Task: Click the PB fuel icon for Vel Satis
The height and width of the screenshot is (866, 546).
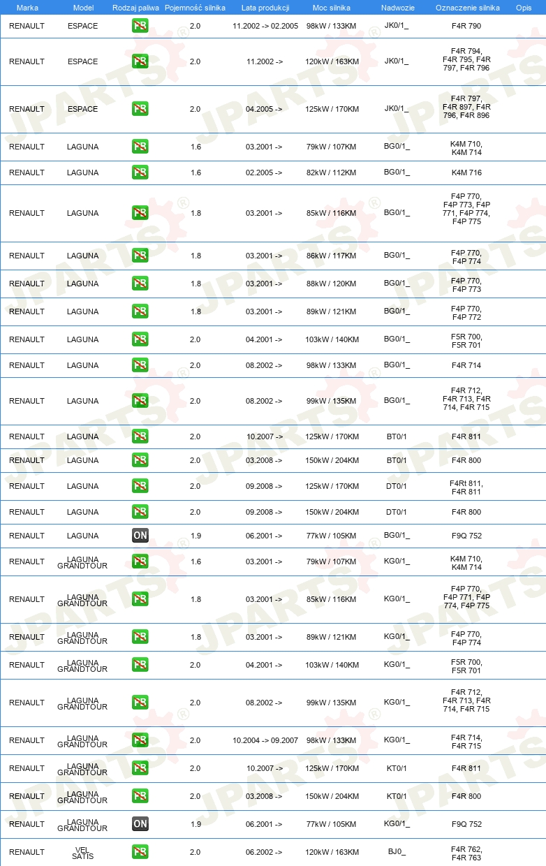Action: (x=140, y=852)
